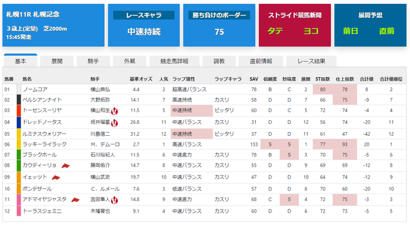Open the 競走馬詳細 tab

pyautogui.click(x=174, y=61)
